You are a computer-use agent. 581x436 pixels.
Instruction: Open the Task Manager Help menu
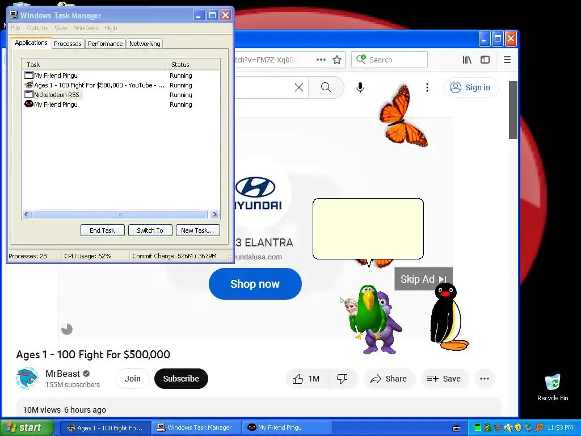111,28
